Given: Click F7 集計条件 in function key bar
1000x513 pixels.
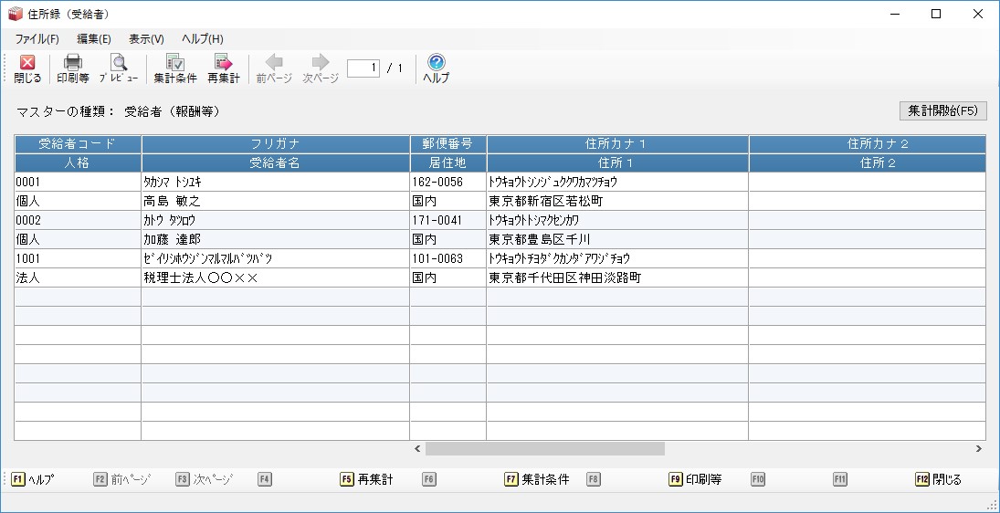Looking at the screenshot, I should click(537, 479).
